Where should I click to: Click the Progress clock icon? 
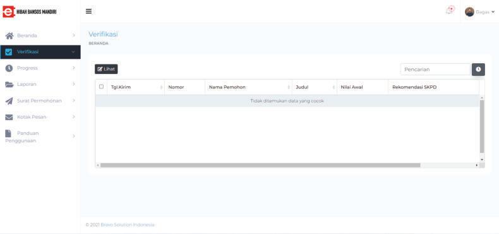[9, 68]
